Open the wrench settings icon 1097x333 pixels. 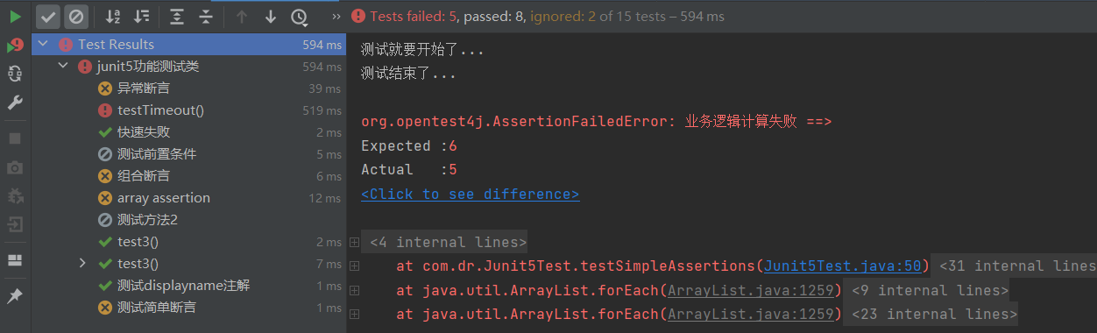(x=15, y=103)
